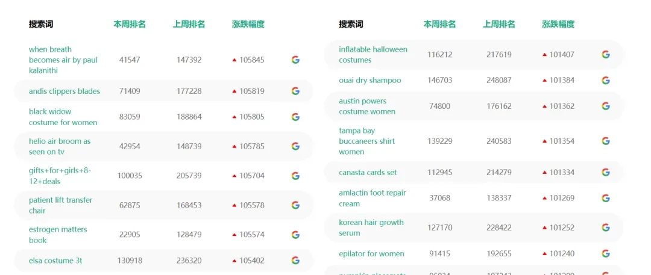Open 'helio air broom as seen on tv' link

click(59, 146)
